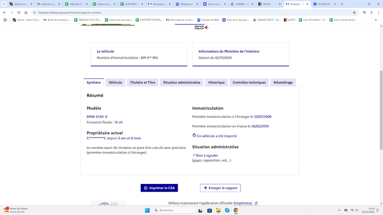The height and width of the screenshot is (215, 383).
Task: Open the bookmarks apps grid icon
Action: coord(5,20)
